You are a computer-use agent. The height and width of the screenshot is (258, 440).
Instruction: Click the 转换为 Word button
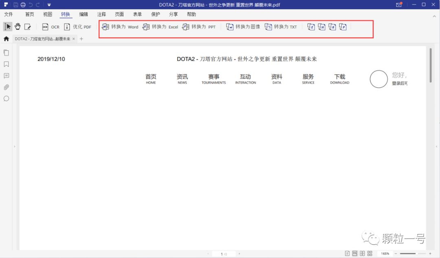pos(119,26)
